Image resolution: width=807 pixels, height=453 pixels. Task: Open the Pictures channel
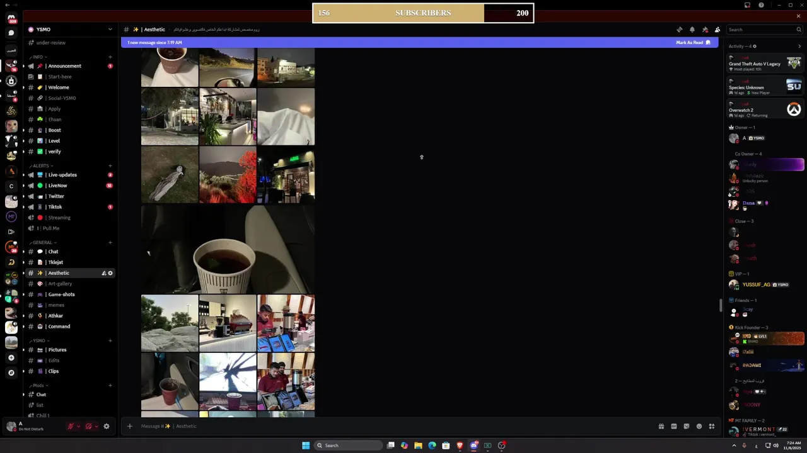coord(69,350)
